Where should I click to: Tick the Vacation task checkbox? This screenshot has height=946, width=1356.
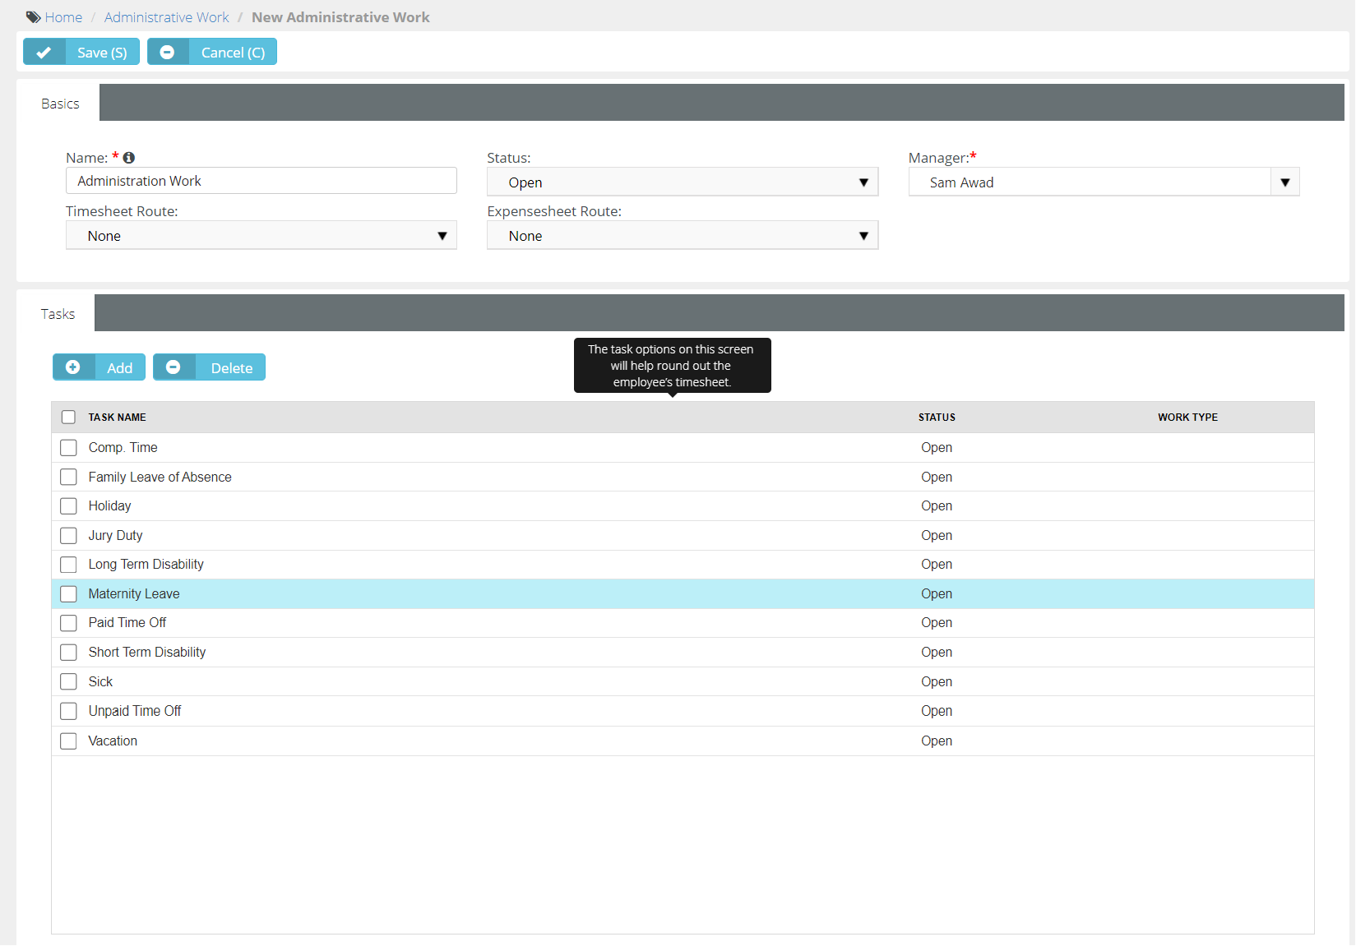click(68, 741)
